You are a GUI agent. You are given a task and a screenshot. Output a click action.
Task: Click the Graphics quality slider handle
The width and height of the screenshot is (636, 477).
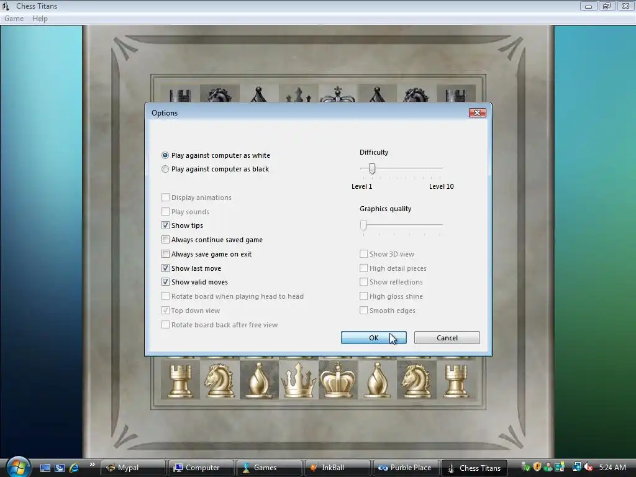pyautogui.click(x=363, y=225)
